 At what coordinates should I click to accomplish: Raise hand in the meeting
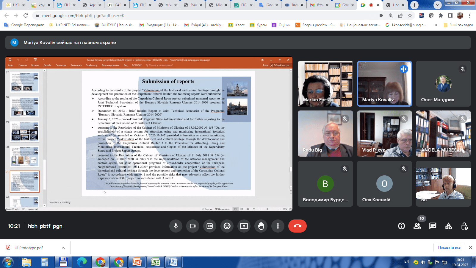(x=261, y=226)
